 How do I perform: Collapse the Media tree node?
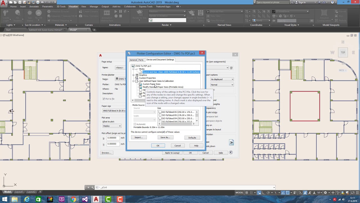133,69
